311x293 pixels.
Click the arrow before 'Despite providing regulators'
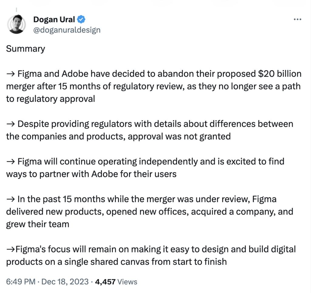[x=11, y=124]
